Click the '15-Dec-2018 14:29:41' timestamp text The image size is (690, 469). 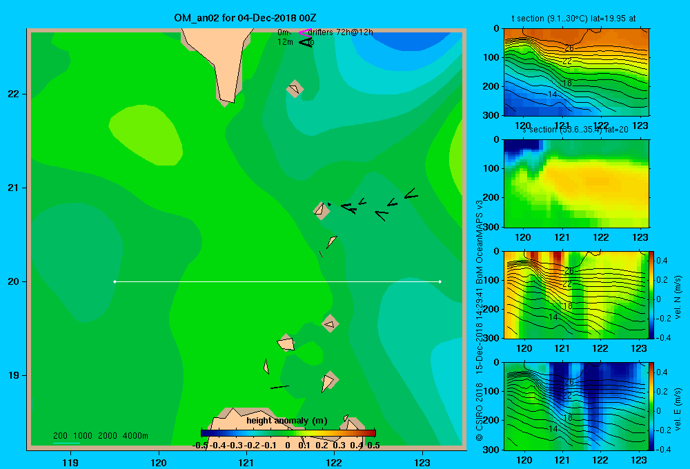click(480, 330)
